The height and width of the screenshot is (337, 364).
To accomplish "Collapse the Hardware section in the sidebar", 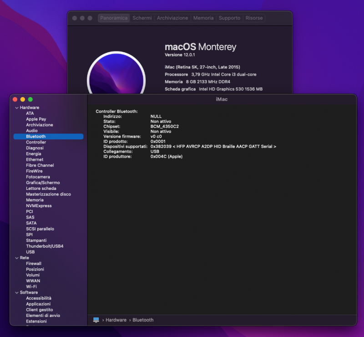I will 16,108.
